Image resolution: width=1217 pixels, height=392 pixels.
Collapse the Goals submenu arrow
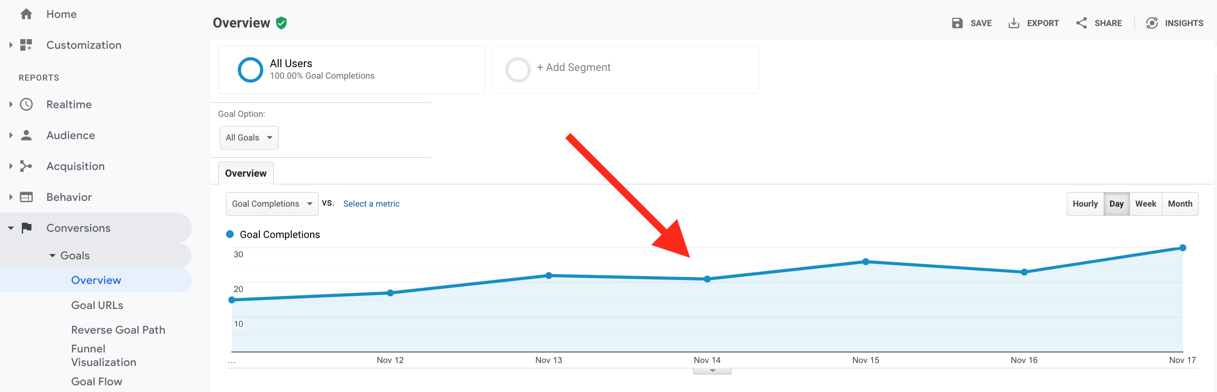point(53,255)
